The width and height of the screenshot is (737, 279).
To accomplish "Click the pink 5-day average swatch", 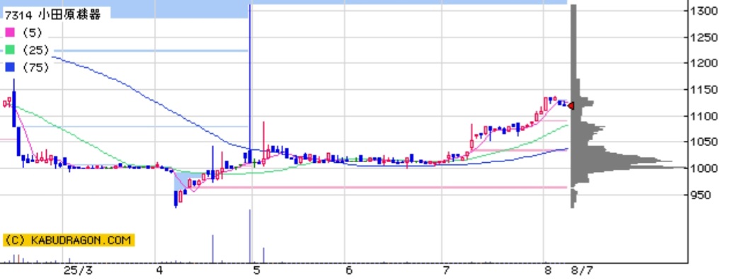I will pyautogui.click(x=9, y=33).
